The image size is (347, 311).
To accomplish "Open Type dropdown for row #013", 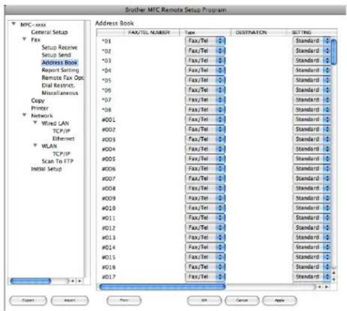I will pyautogui.click(x=206, y=237).
